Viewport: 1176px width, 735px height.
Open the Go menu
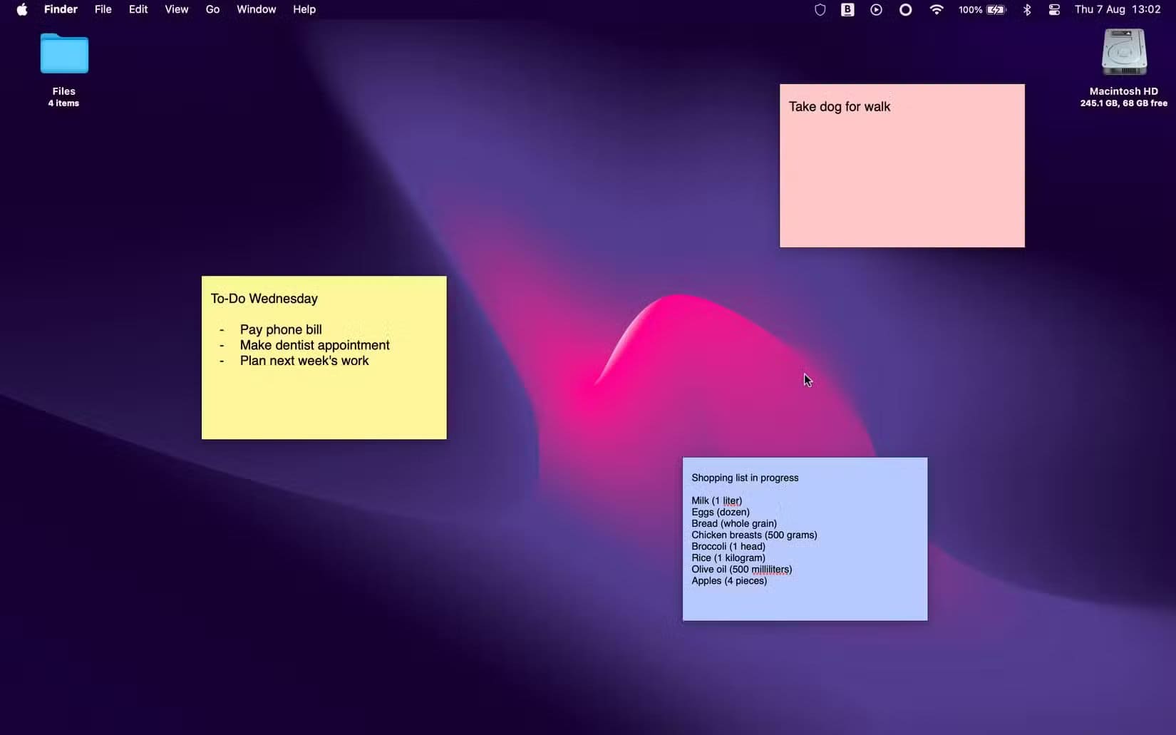point(212,9)
